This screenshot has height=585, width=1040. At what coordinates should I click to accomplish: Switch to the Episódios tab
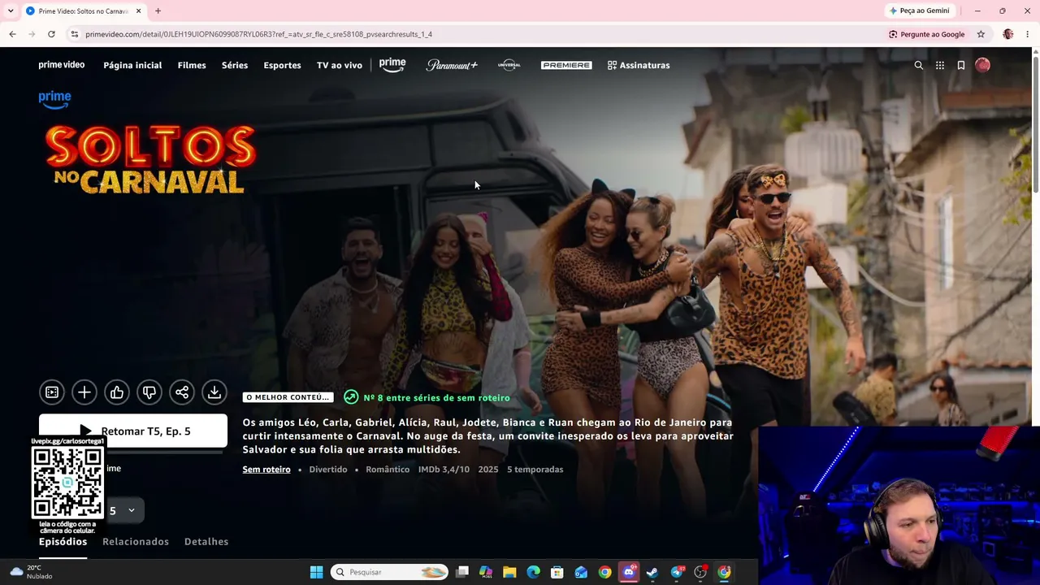63,542
